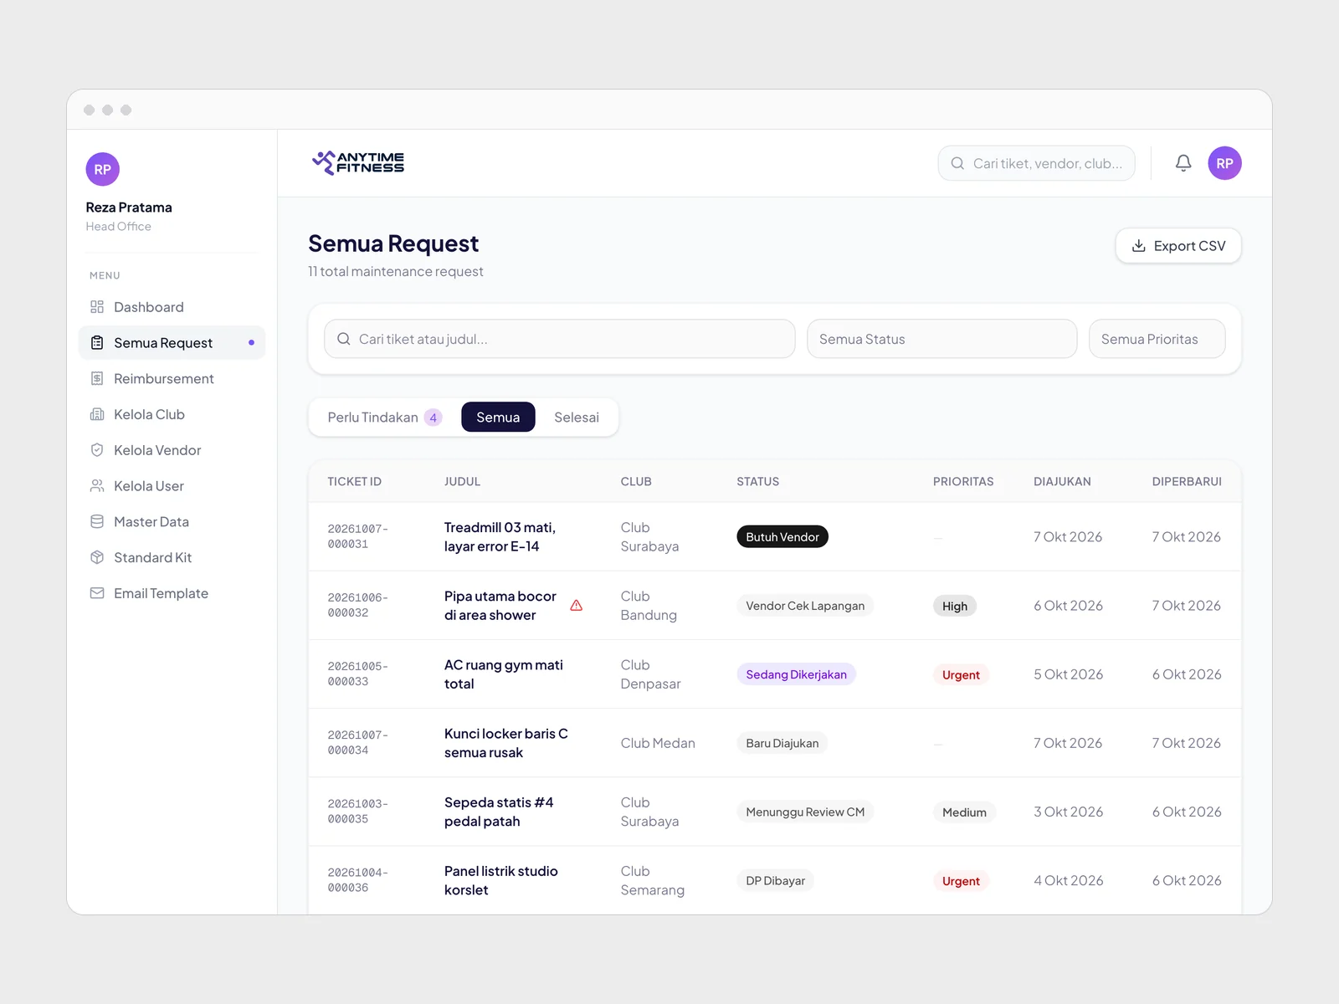Click the Reimbursement receipt icon

(97, 378)
